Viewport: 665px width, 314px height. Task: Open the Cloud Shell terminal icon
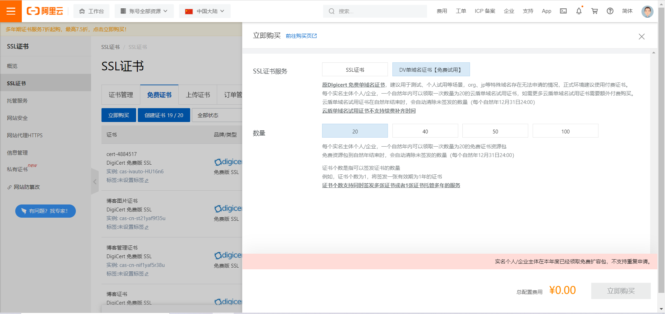[564, 11]
